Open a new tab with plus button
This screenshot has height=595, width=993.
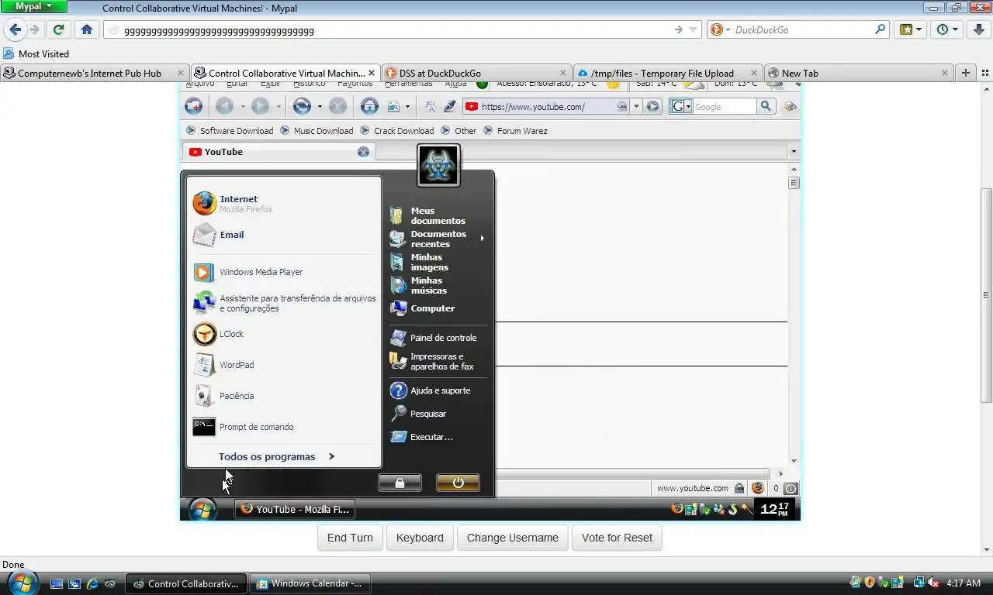966,73
